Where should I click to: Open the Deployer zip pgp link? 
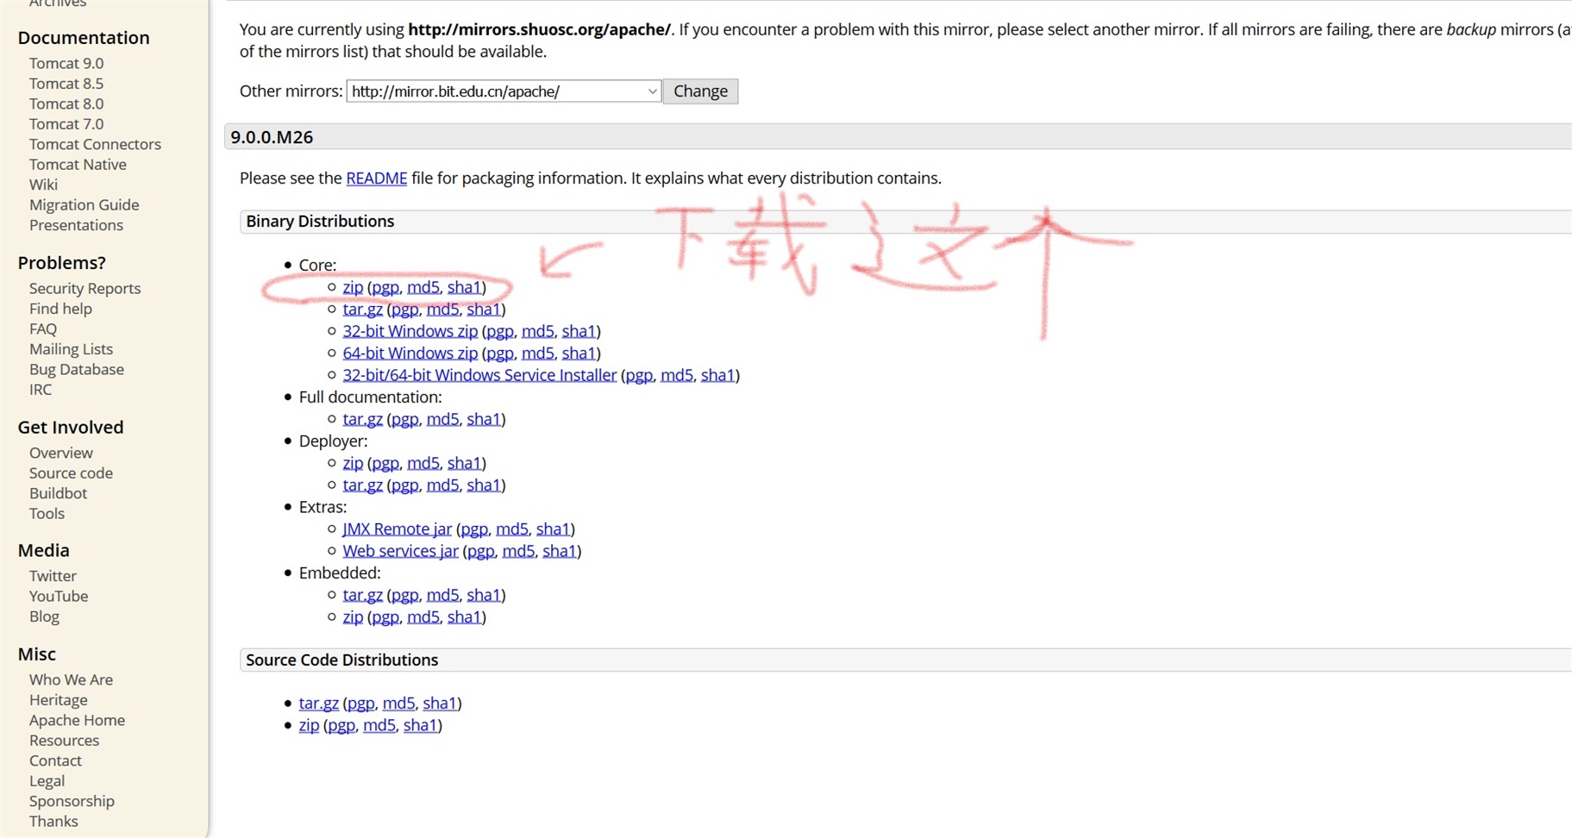coord(385,463)
